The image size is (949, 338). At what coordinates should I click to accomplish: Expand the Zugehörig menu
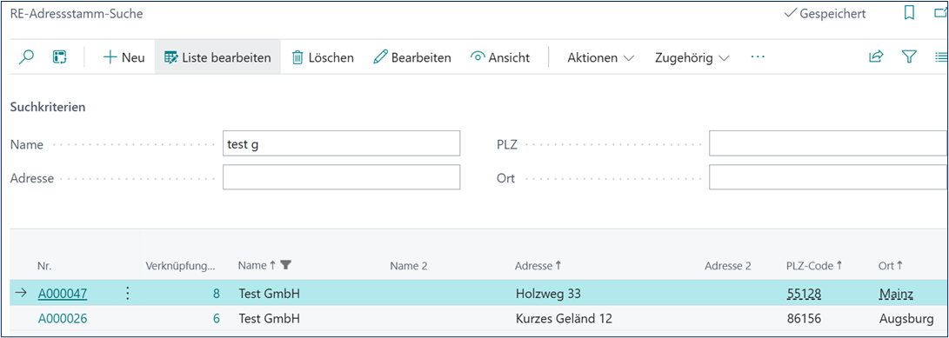[692, 57]
